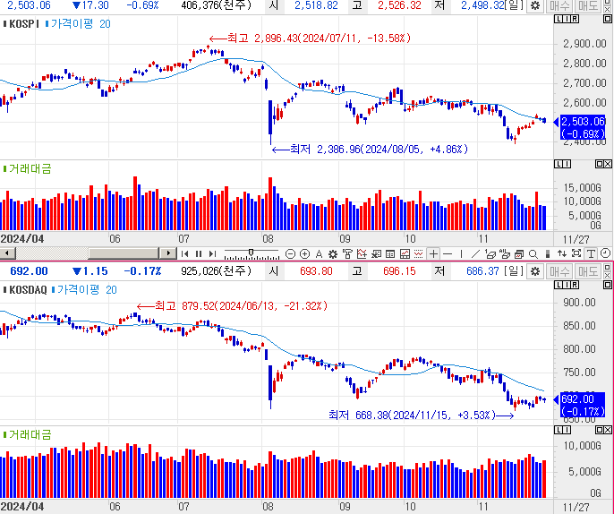
Task: Select KOSPI 가격이평 20 moving average label
Action: (78, 24)
